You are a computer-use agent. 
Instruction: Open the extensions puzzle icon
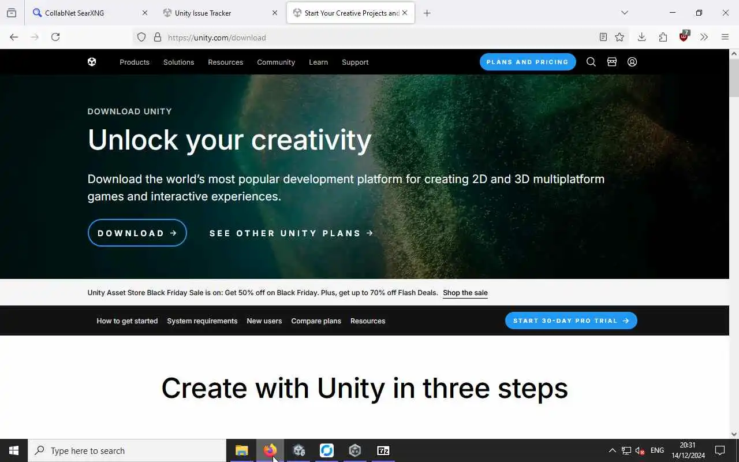[x=663, y=37]
